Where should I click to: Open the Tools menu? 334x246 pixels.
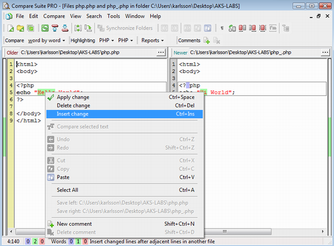tap(114, 16)
